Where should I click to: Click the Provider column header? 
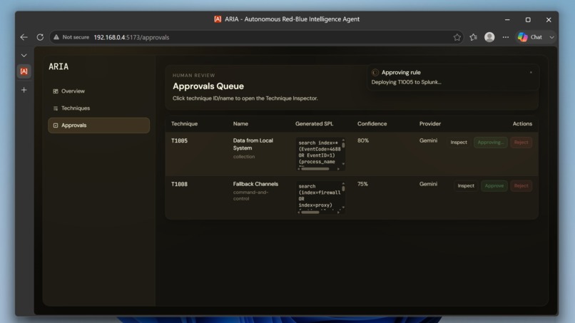429,123
